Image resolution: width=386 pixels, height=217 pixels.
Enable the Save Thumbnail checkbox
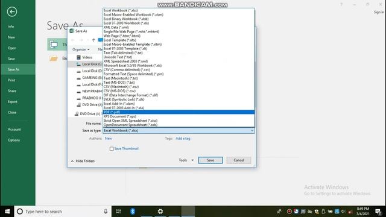(x=112, y=149)
